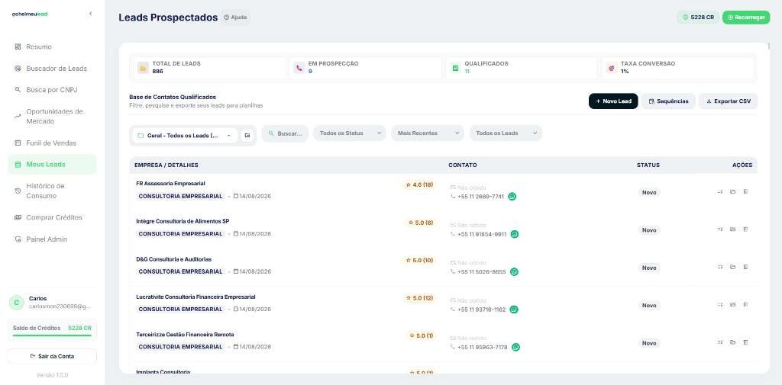The height and width of the screenshot is (385, 782).
Task: Click the Taxa Conversão stat card
Action: (x=678, y=68)
